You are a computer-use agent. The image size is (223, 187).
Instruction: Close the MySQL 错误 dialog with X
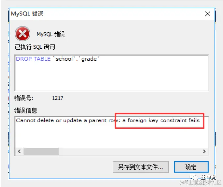[x=208, y=14]
